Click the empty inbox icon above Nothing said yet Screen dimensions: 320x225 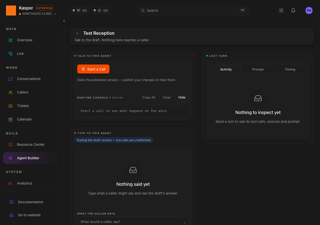pyautogui.click(x=133, y=170)
